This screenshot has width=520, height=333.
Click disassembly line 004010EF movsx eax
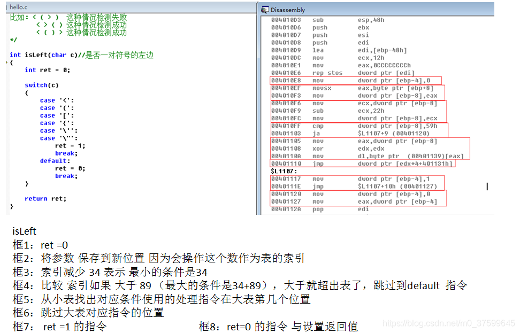click(352, 88)
